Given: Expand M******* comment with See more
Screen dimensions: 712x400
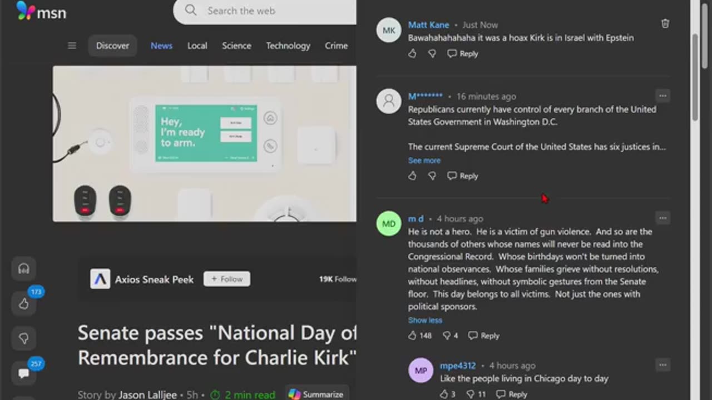Looking at the screenshot, I should pos(424,160).
